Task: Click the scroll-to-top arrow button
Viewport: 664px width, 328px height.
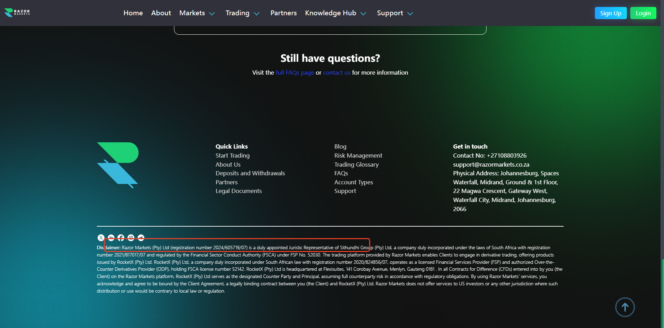Action: click(625, 307)
